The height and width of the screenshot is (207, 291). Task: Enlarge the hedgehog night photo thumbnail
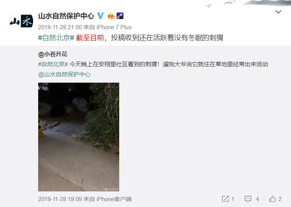coord(79,137)
